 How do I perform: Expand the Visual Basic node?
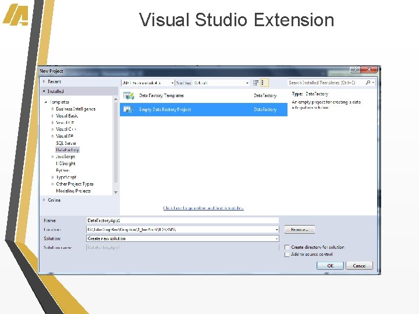pyautogui.click(x=52, y=116)
